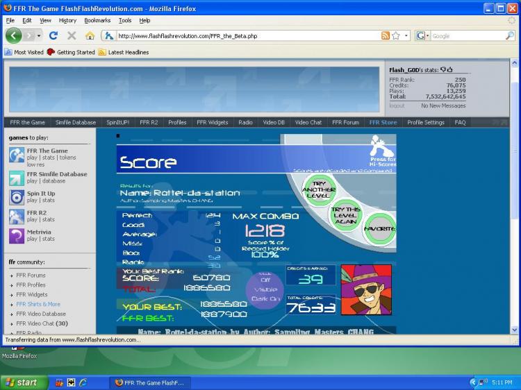The height and width of the screenshot is (390, 521).
Task: Toggle the Off/Visible/Dark On purple circle
Action: (265, 289)
